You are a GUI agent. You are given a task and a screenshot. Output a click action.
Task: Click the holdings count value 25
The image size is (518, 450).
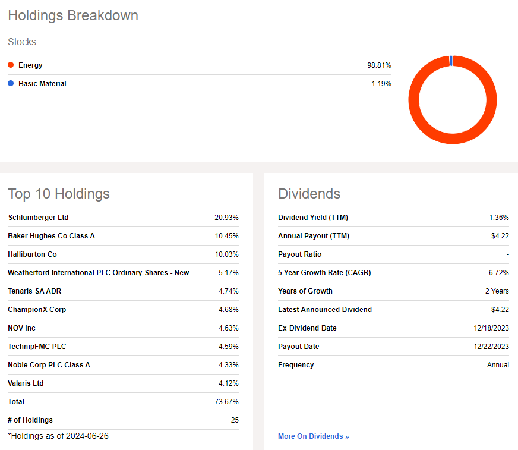coord(235,420)
